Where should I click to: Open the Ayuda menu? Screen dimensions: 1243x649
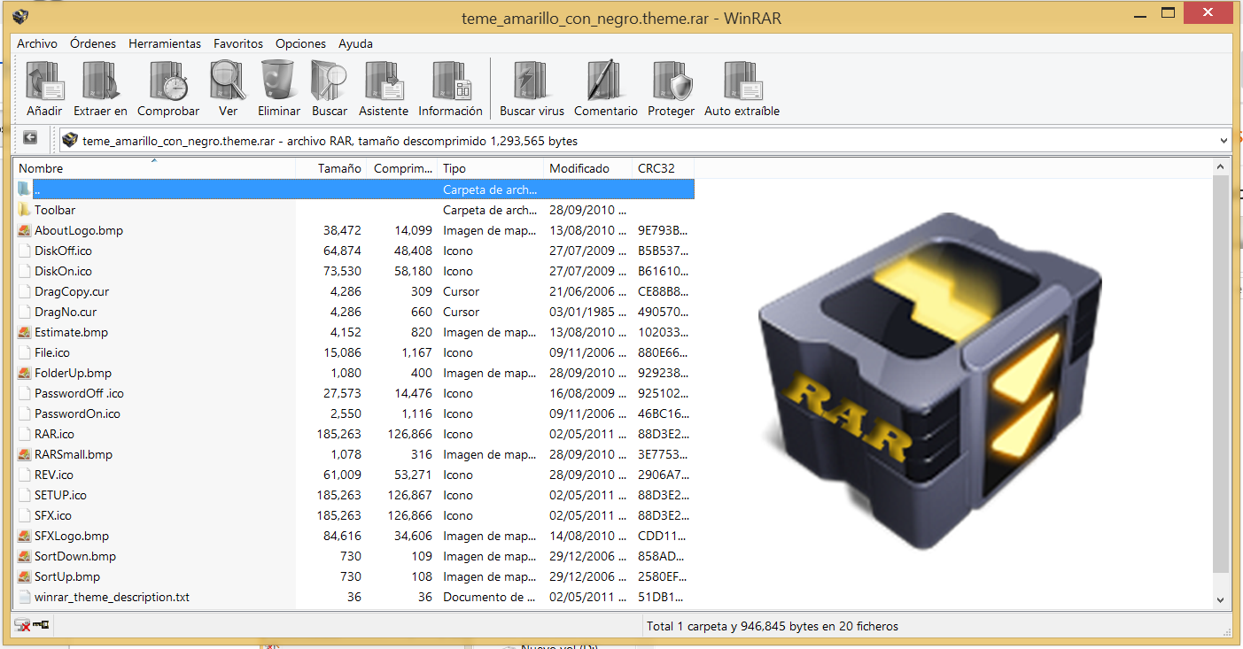(355, 43)
